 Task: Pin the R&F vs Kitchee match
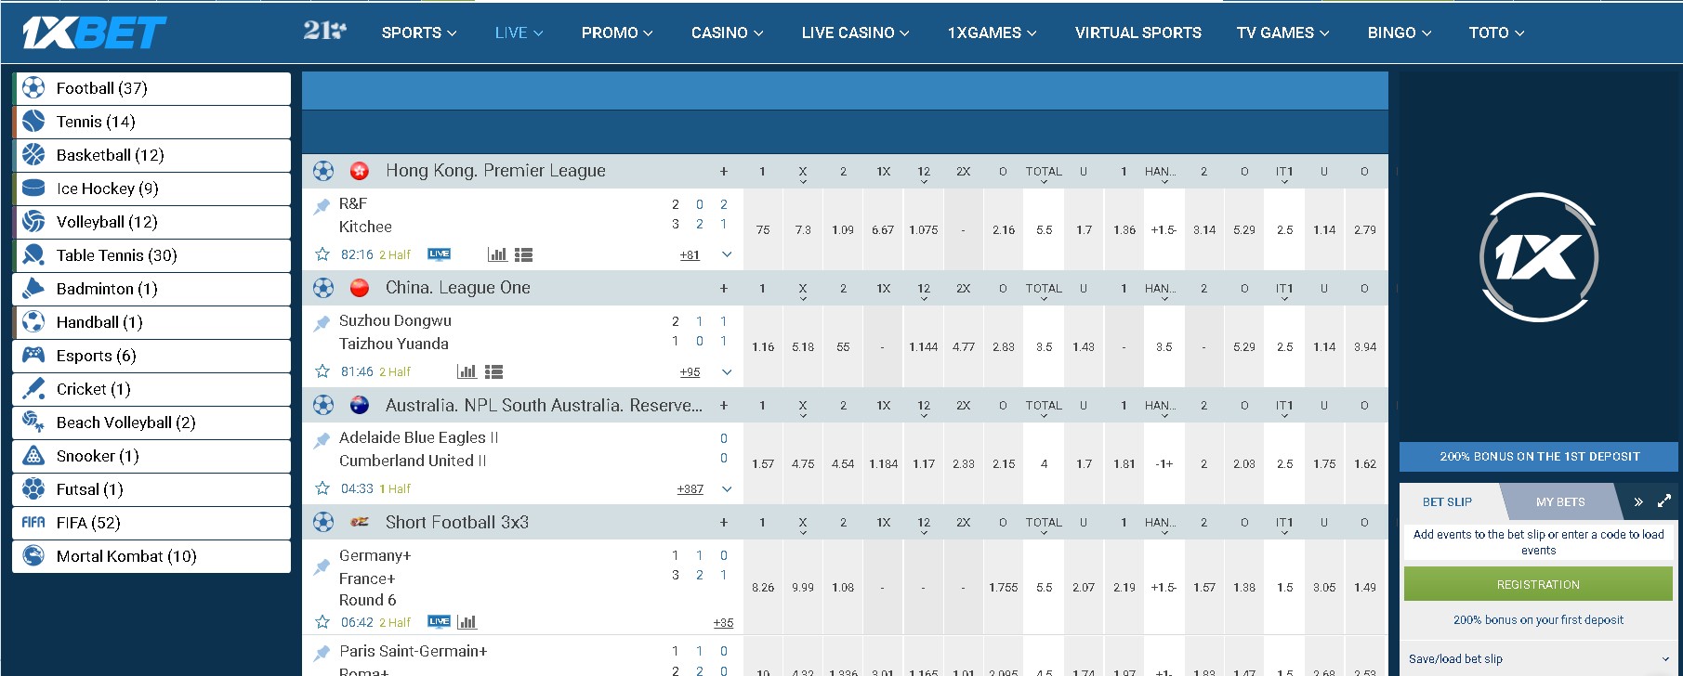(x=322, y=206)
